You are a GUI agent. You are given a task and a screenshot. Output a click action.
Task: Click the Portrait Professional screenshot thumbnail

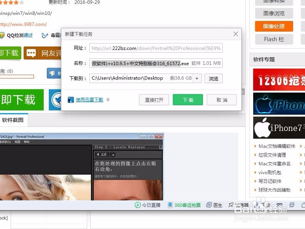[x=82, y=167]
